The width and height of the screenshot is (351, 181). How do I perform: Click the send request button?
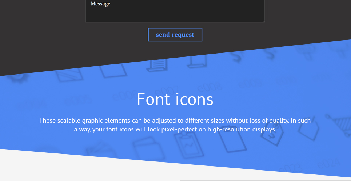(175, 34)
